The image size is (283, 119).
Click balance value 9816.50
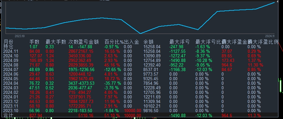click(151, 111)
